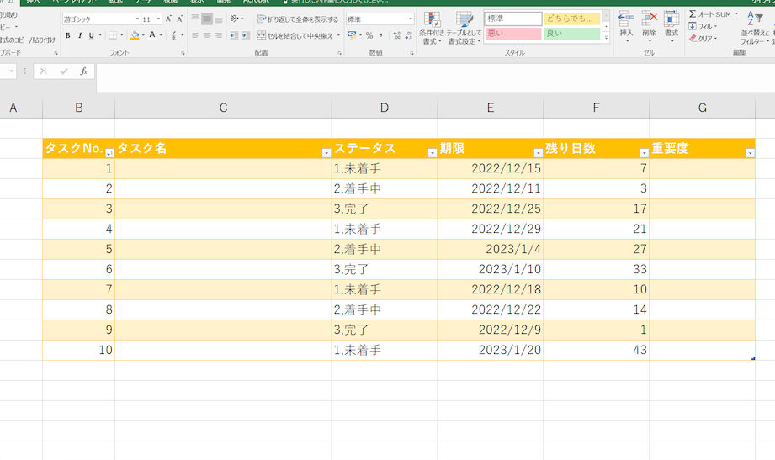Apply the 悪い red cell style
The height and width of the screenshot is (460, 775).
[x=513, y=34]
